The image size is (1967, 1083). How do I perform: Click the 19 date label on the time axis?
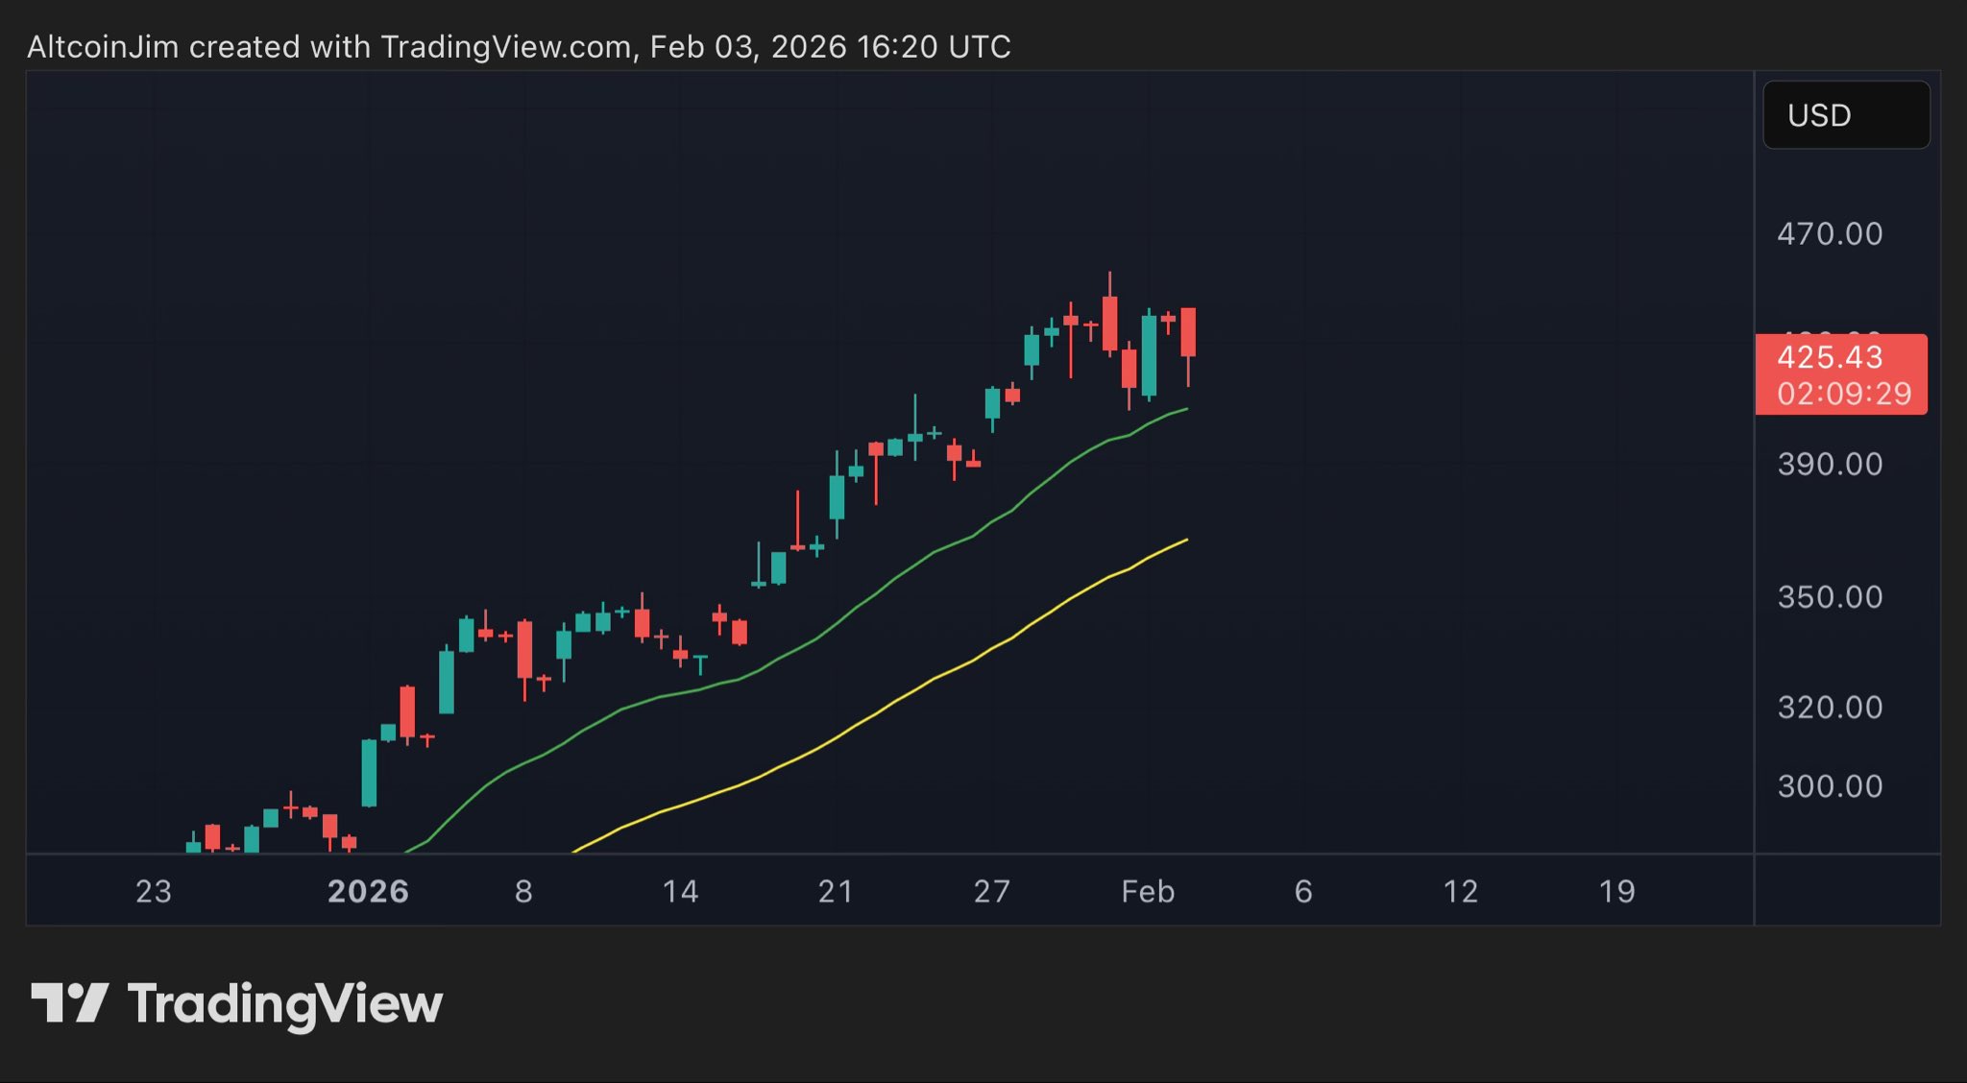(1616, 891)
